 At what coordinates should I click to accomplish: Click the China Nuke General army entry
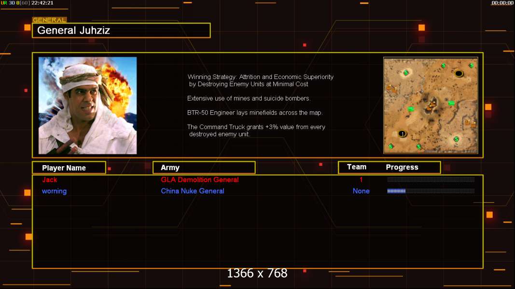coord(193,191)
